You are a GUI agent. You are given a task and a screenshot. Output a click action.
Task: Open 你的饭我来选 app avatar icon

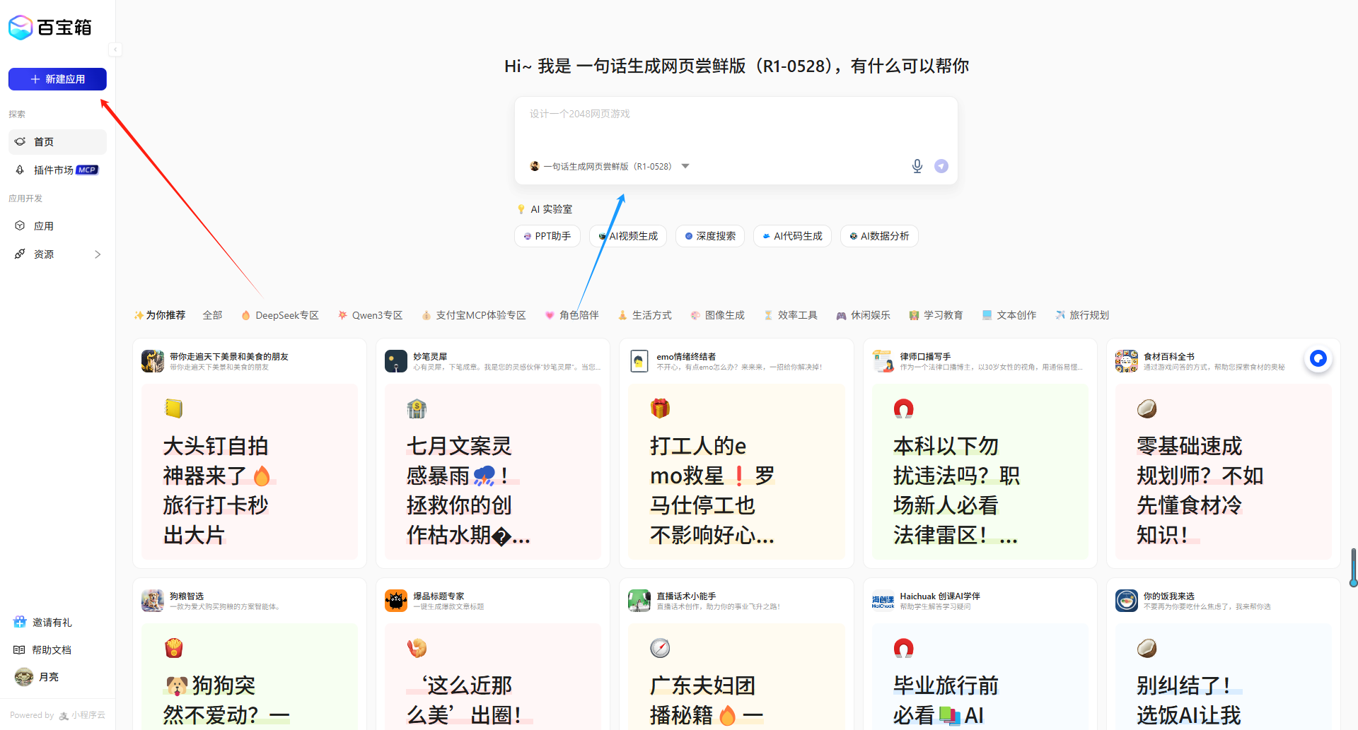point(1127,601)
